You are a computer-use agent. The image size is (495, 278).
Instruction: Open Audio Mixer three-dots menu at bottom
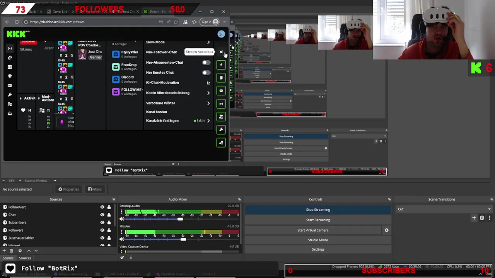click(x=131, y=258)
